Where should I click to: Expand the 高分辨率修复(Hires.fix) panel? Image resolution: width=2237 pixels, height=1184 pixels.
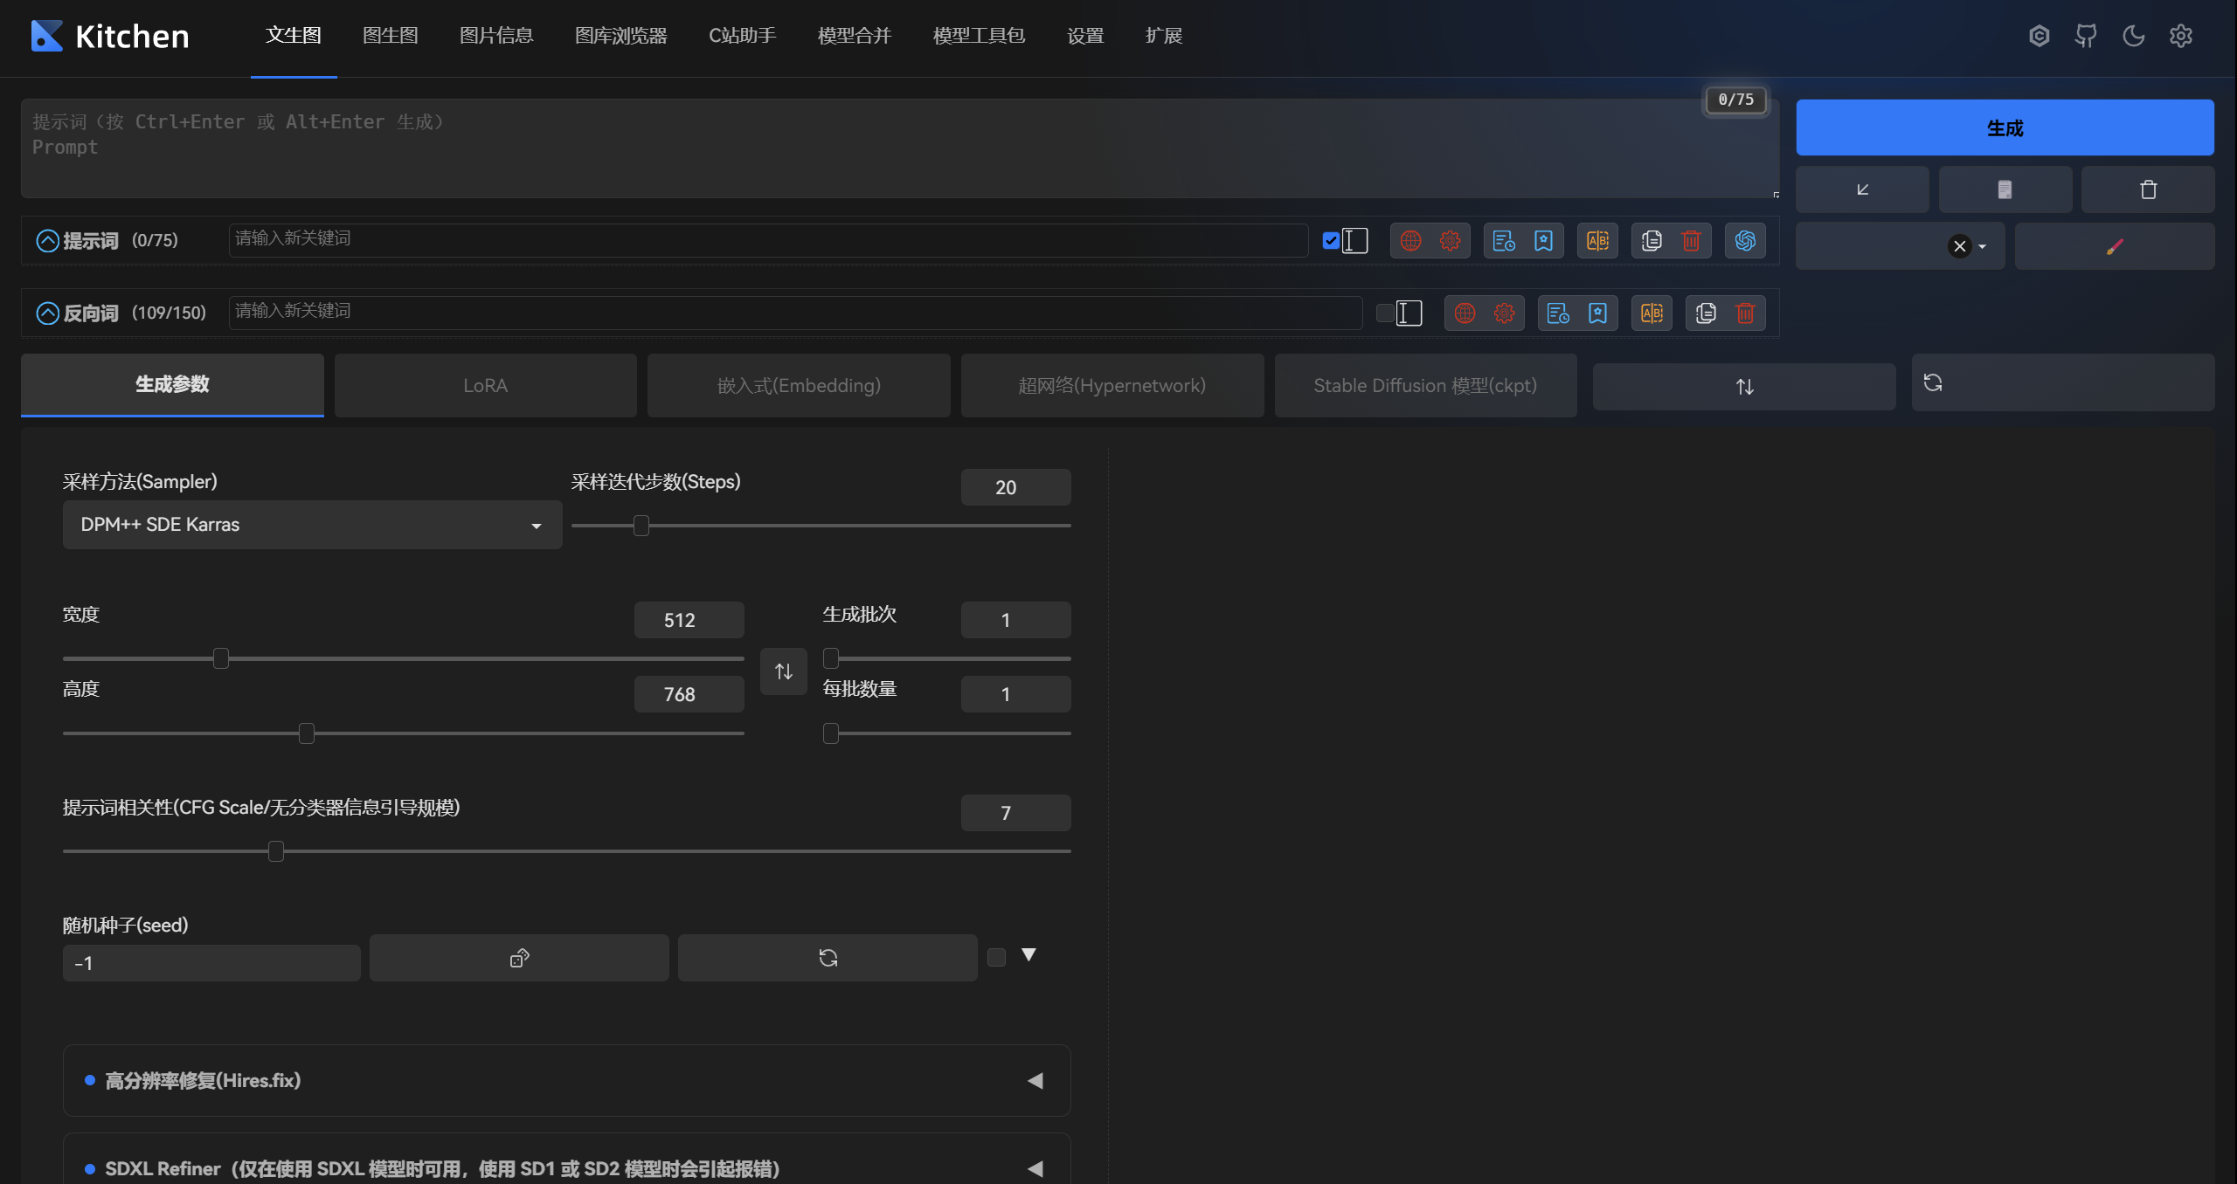tap(1035, 1080)
